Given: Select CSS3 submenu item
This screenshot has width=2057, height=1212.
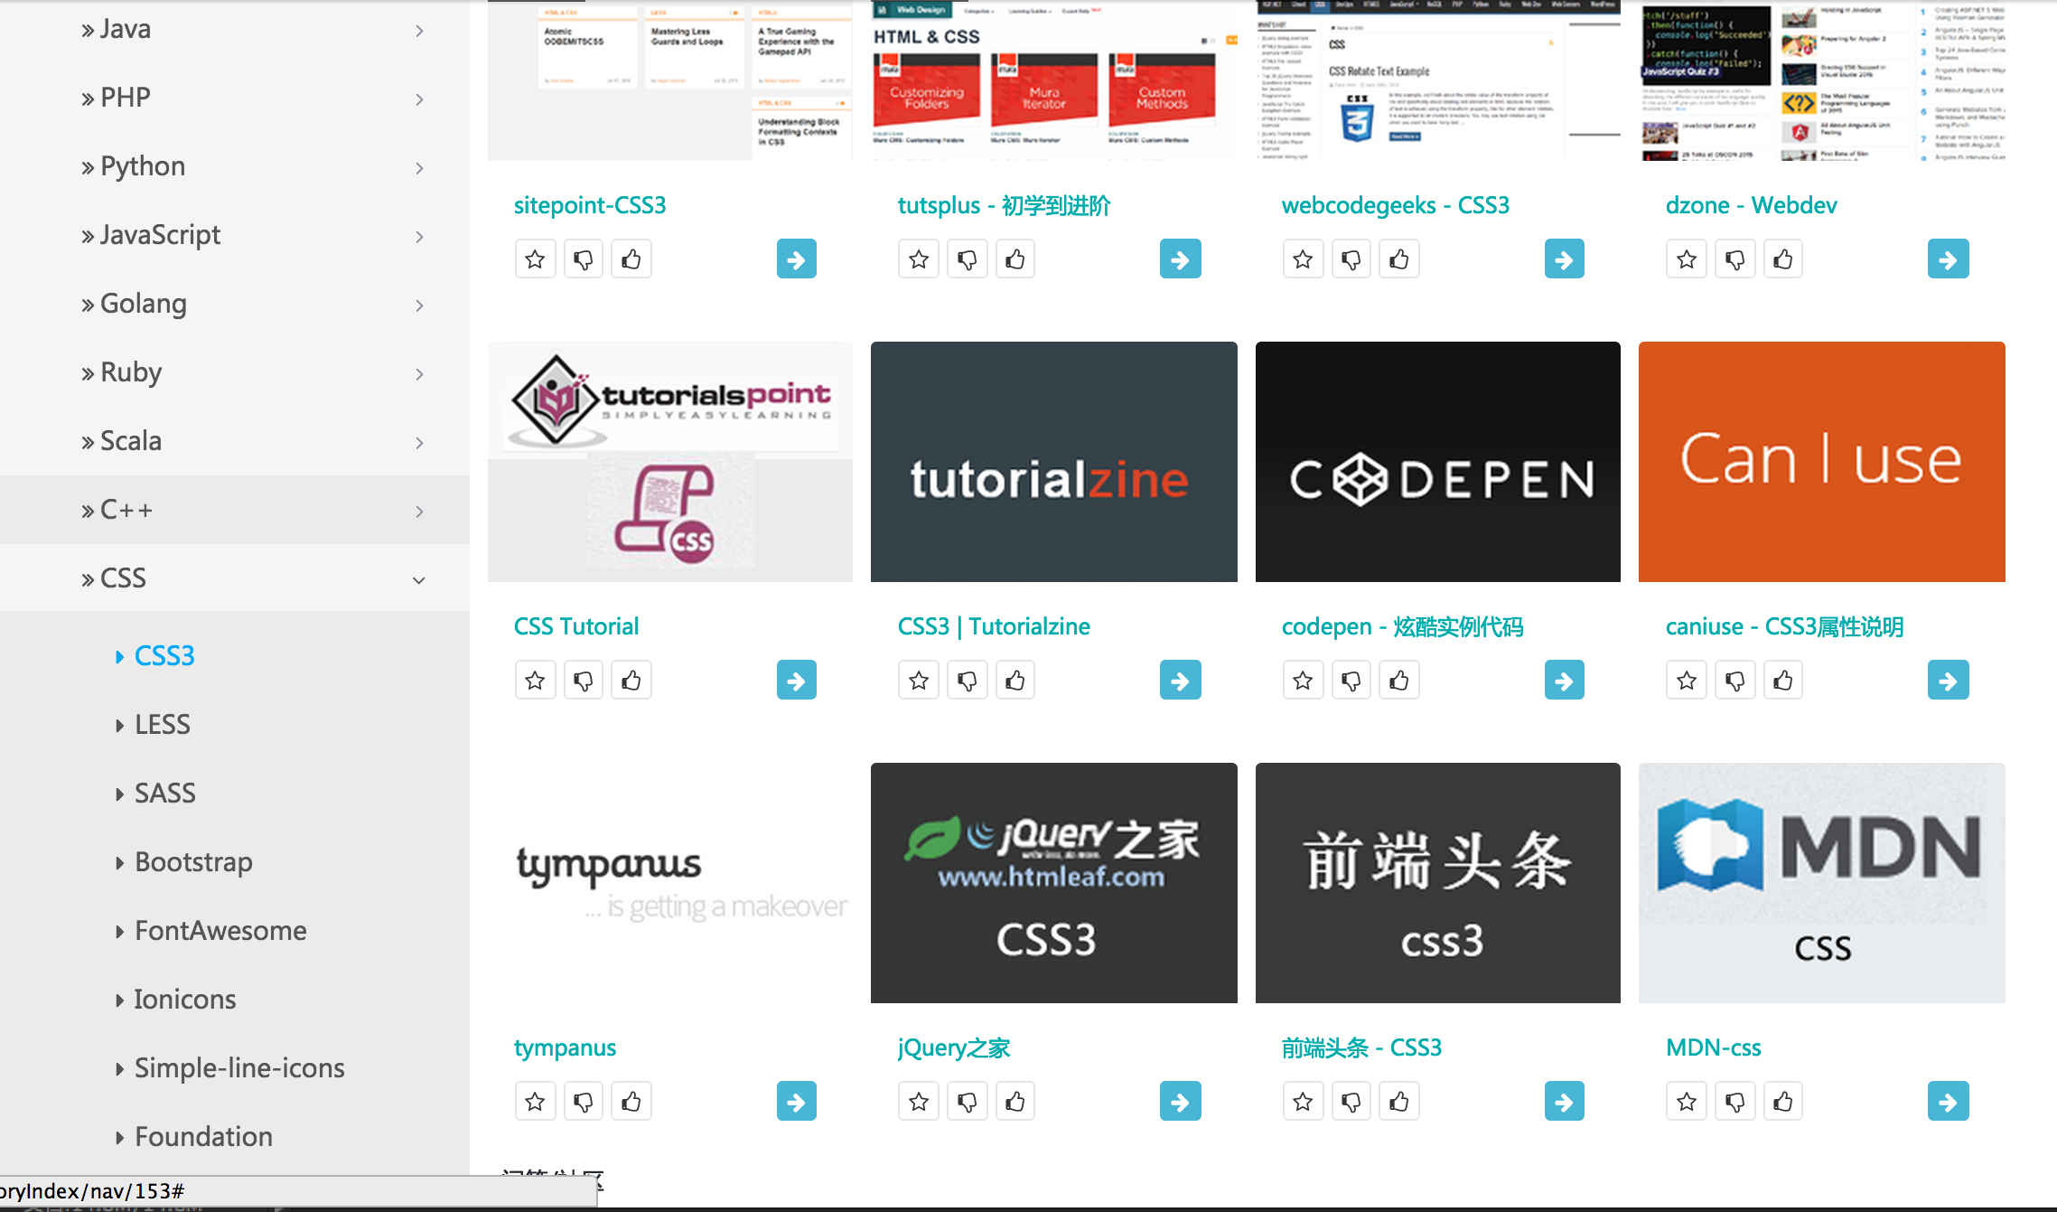Looking at the screenshot, I should (x=164, y=656).
